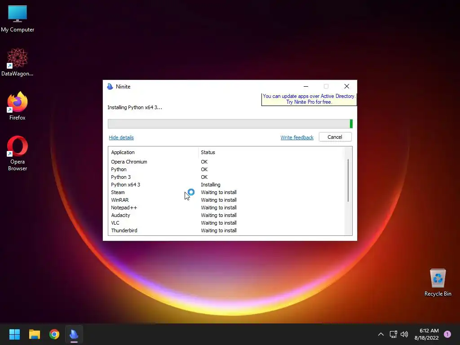Minimize the Ninite window

pos(305,86)
